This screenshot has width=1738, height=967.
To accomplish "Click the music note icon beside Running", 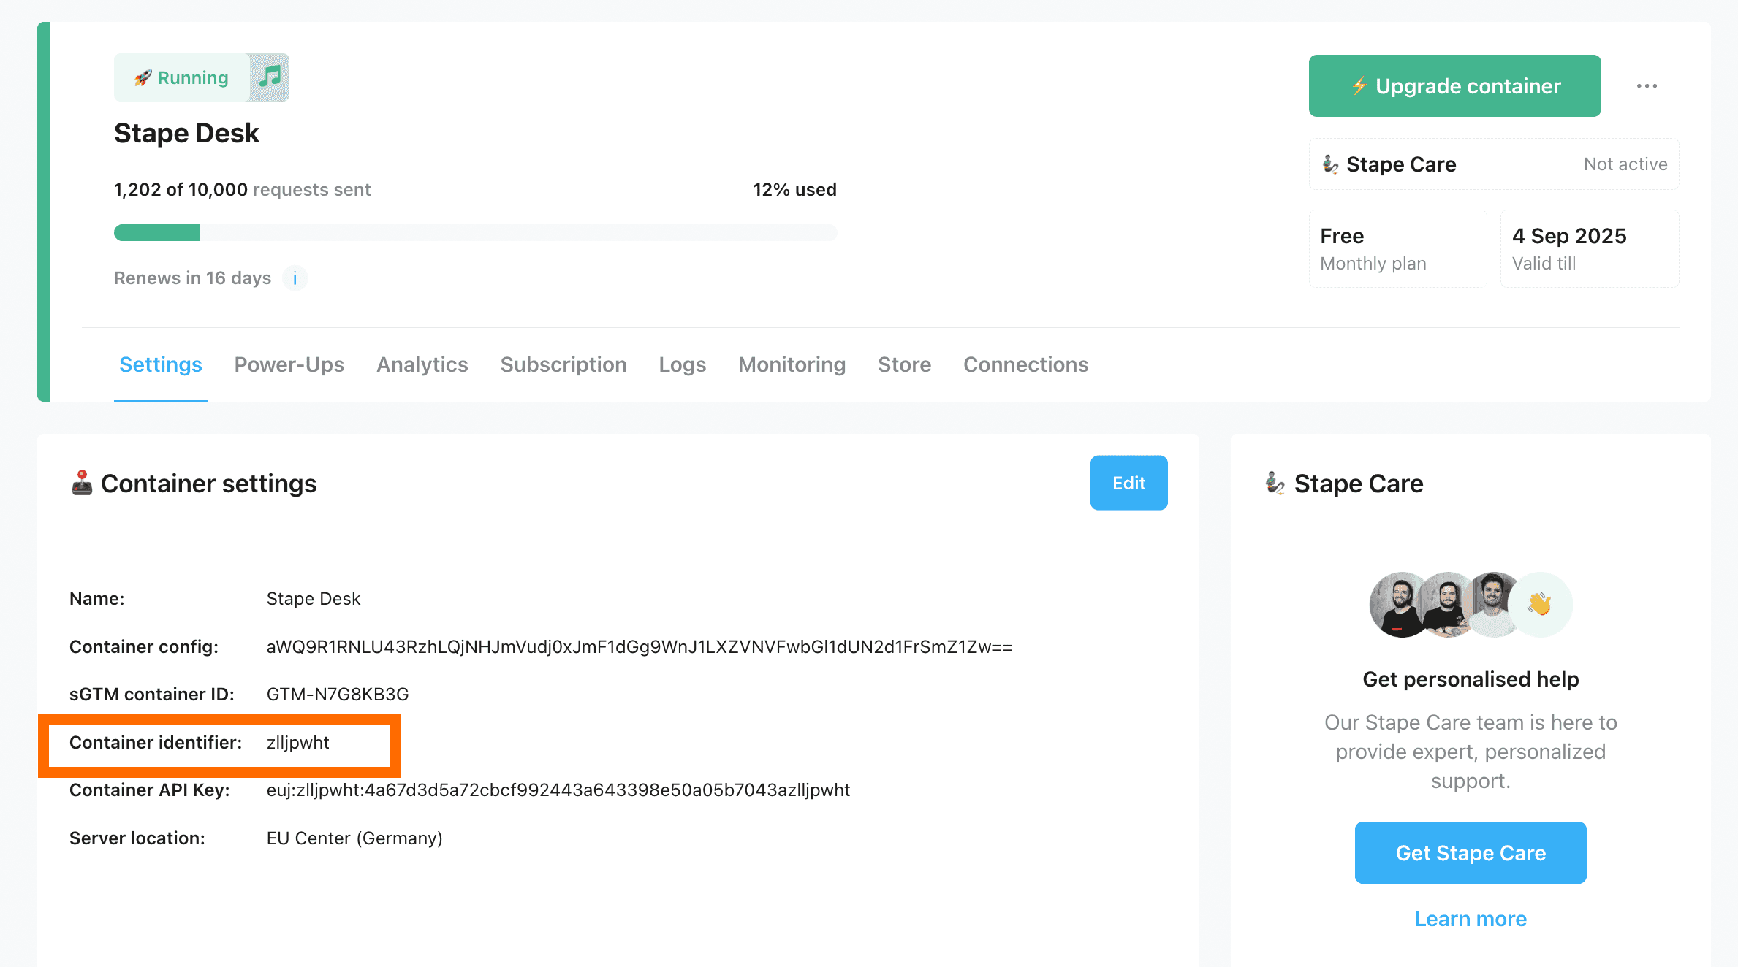I will pos(270,77).
